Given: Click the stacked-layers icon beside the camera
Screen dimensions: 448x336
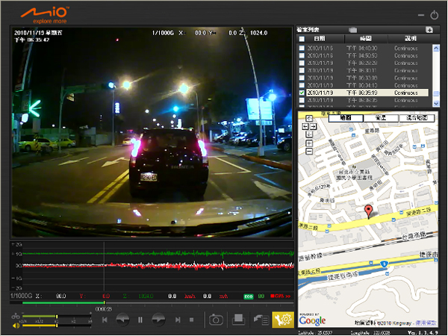Looking at the screenshot, I should 239,320.
